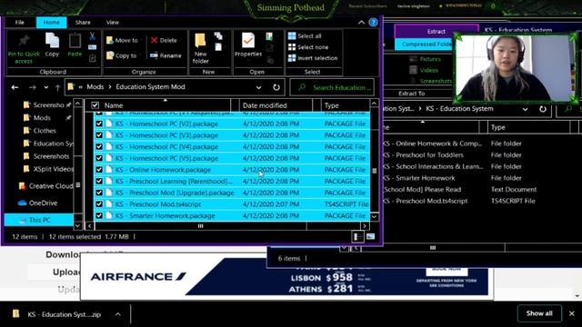Image resolution: width=582 pixels, height=327 pixels.
Task: Open the File menu tab
Action: coord(20,22)
